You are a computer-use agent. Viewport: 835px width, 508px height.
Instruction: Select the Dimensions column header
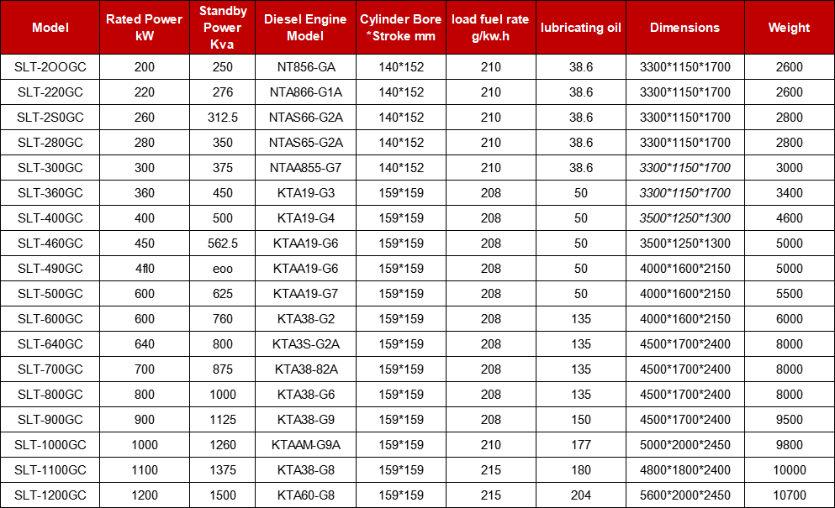[684, 28]
